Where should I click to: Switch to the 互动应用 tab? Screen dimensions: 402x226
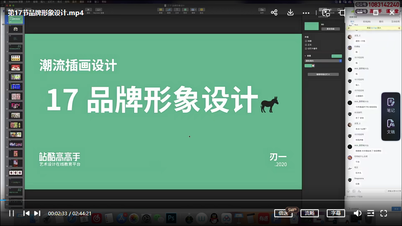(x=395, y=21)
